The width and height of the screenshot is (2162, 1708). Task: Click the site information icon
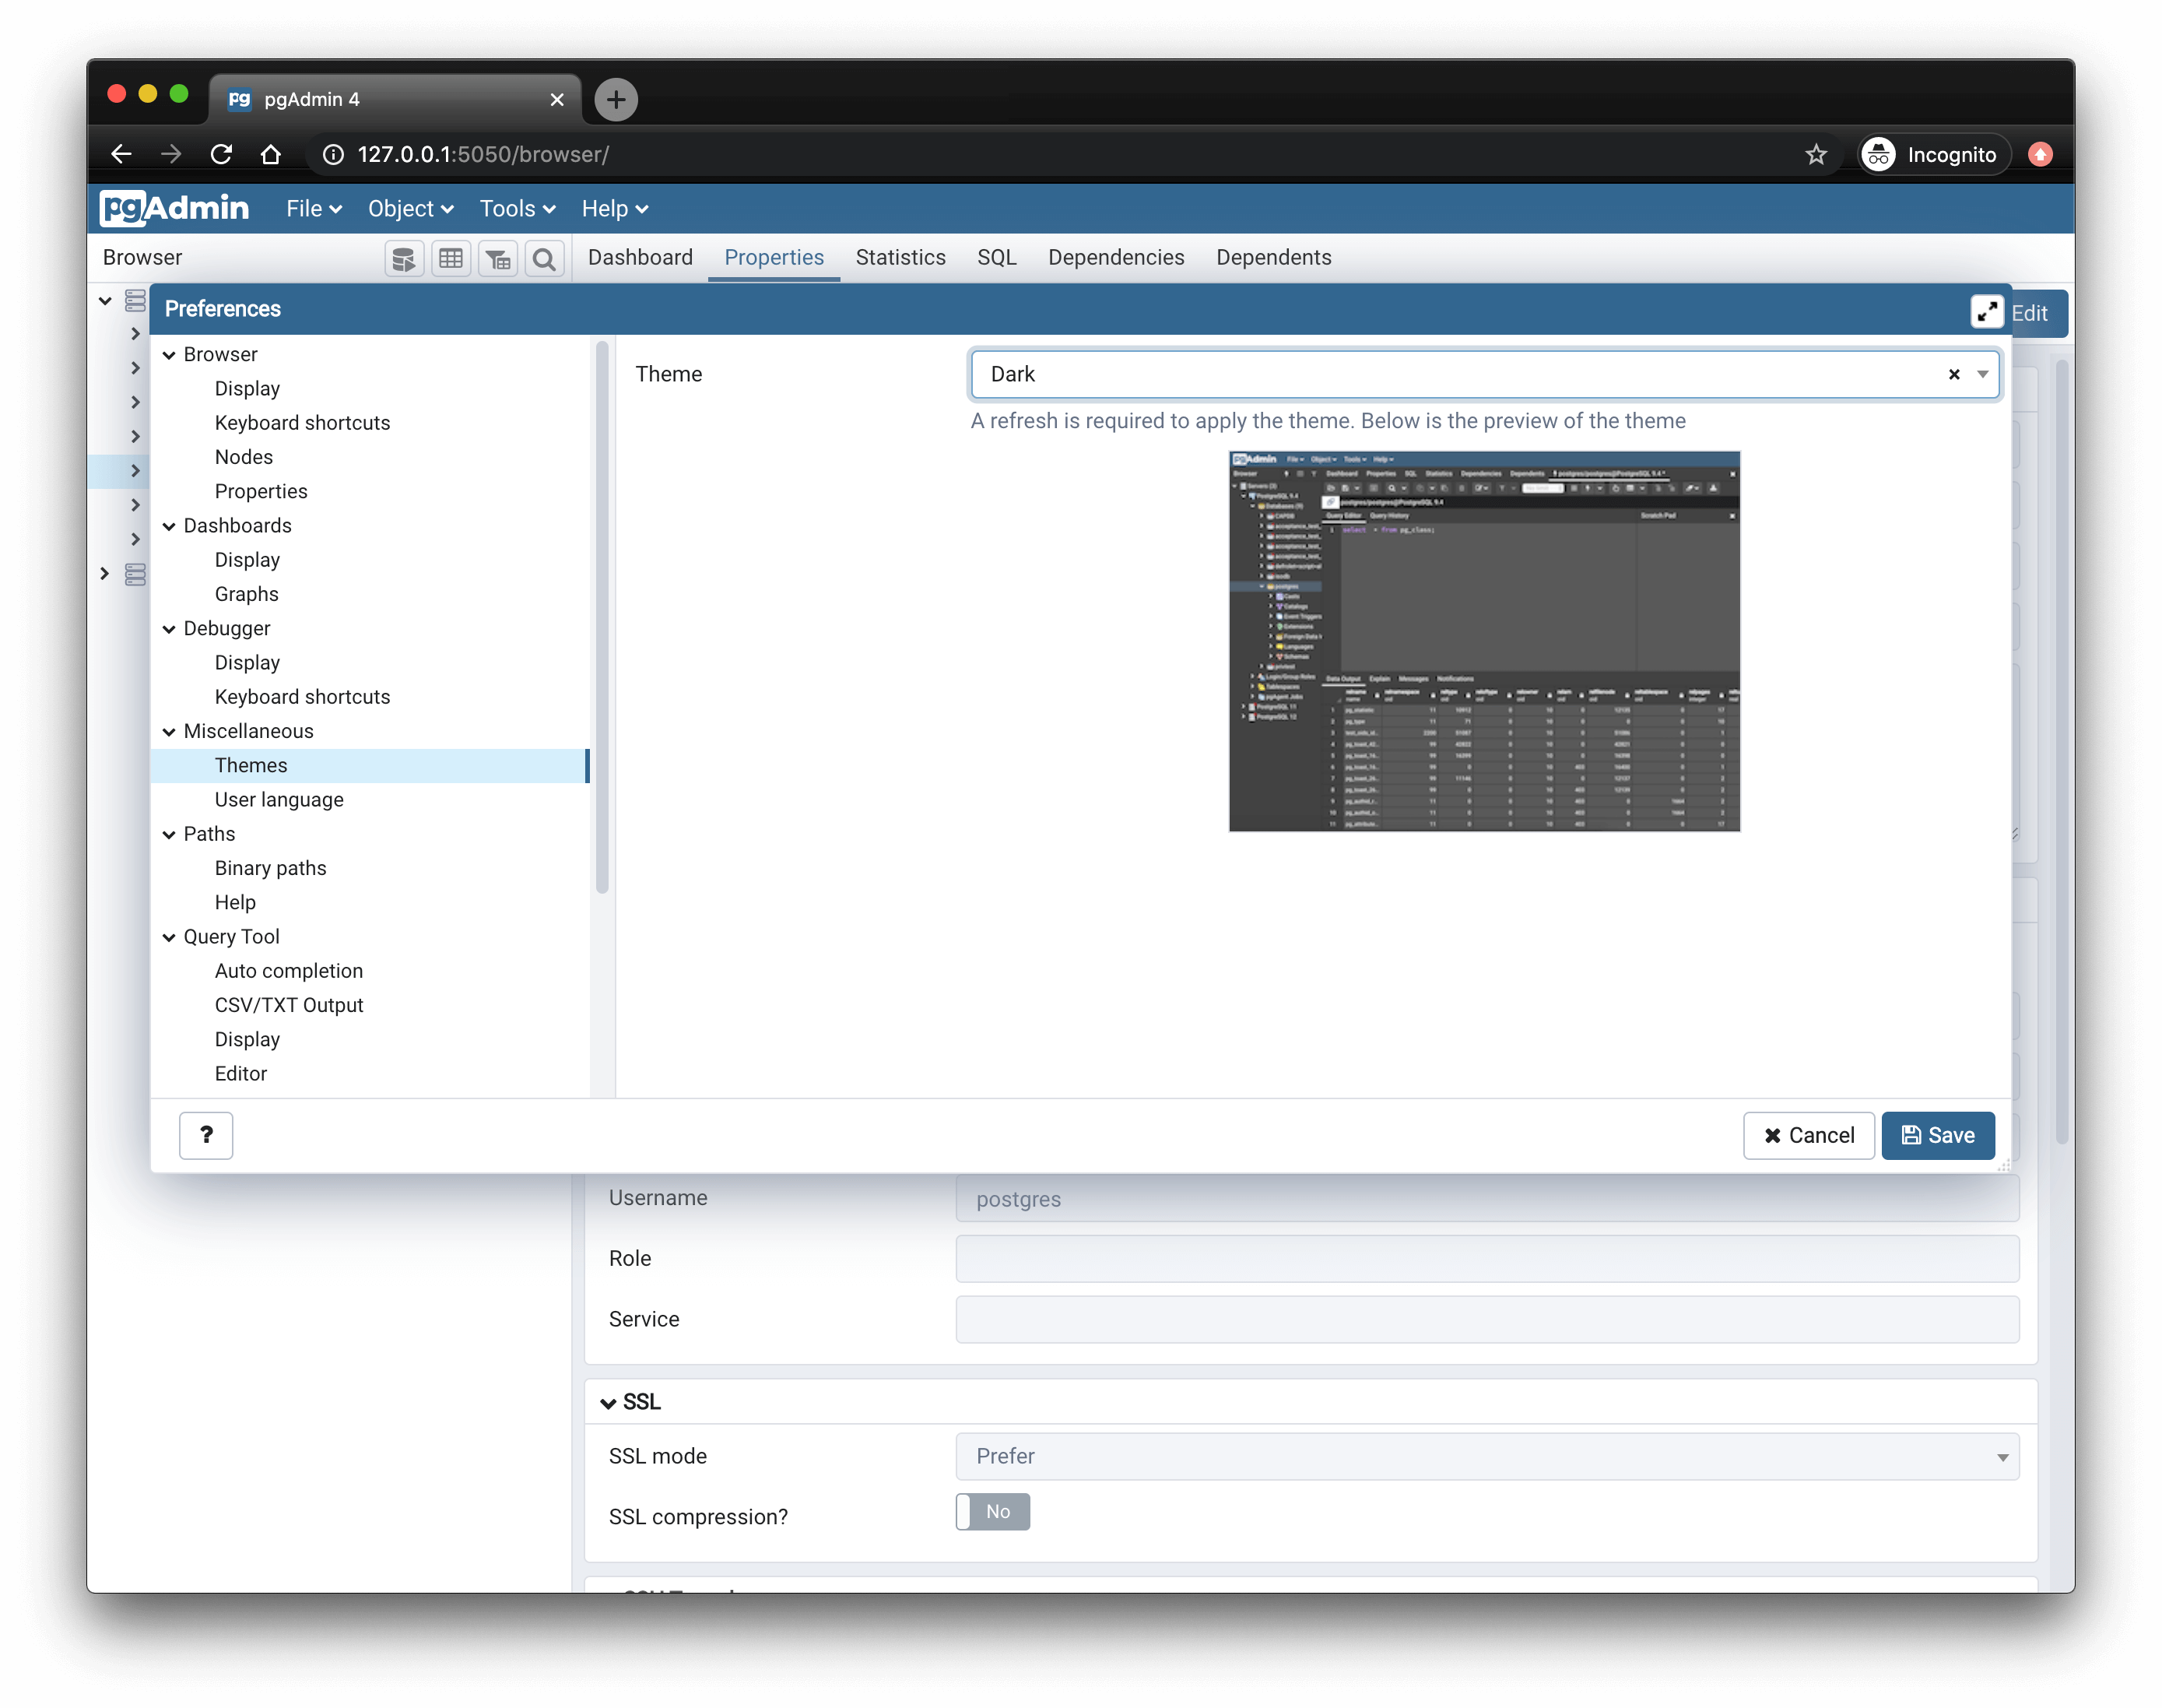pyautogui.click(x=333, y=154)
